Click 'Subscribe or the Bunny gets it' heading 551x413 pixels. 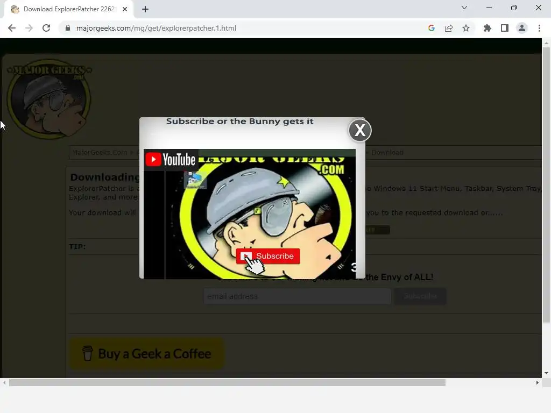click(x=239, y=121)
